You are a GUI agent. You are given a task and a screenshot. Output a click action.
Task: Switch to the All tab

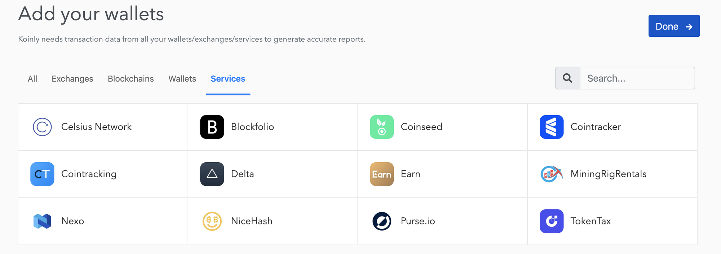(32, 79)
